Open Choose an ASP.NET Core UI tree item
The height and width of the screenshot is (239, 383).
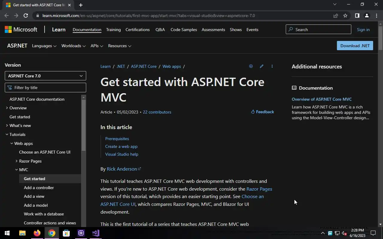(x=45, y=152)
